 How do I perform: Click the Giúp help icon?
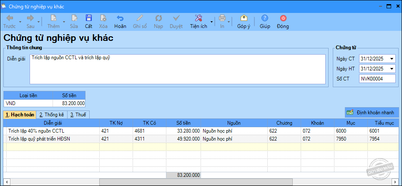click(x=265, y=18)
